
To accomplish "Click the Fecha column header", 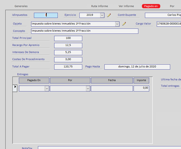I will coord(112,81).
